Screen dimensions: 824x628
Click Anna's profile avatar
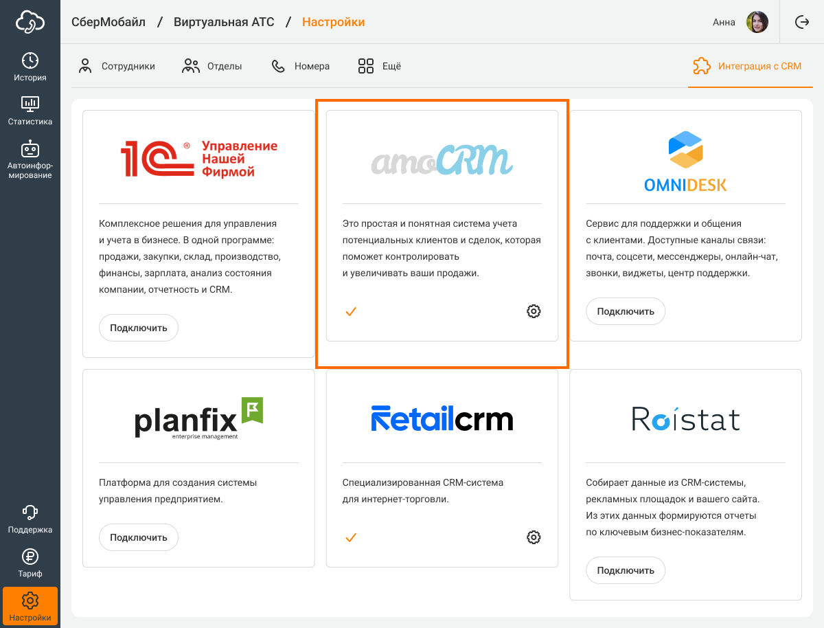coord(757,22)
